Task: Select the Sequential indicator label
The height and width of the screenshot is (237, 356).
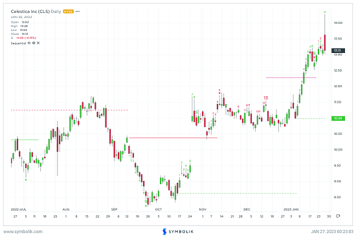Action: click(x=18, y=43)
